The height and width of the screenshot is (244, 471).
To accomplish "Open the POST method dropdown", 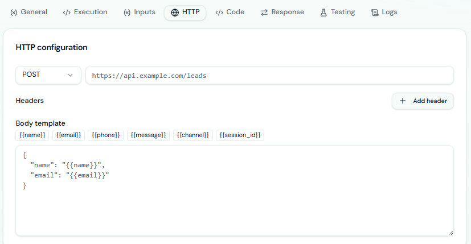I will (48, 75).
